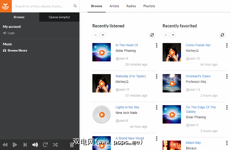Click the previous track button
Viewport: 231px width, 150px height.
pyautogui.click(x=5, y=145)
